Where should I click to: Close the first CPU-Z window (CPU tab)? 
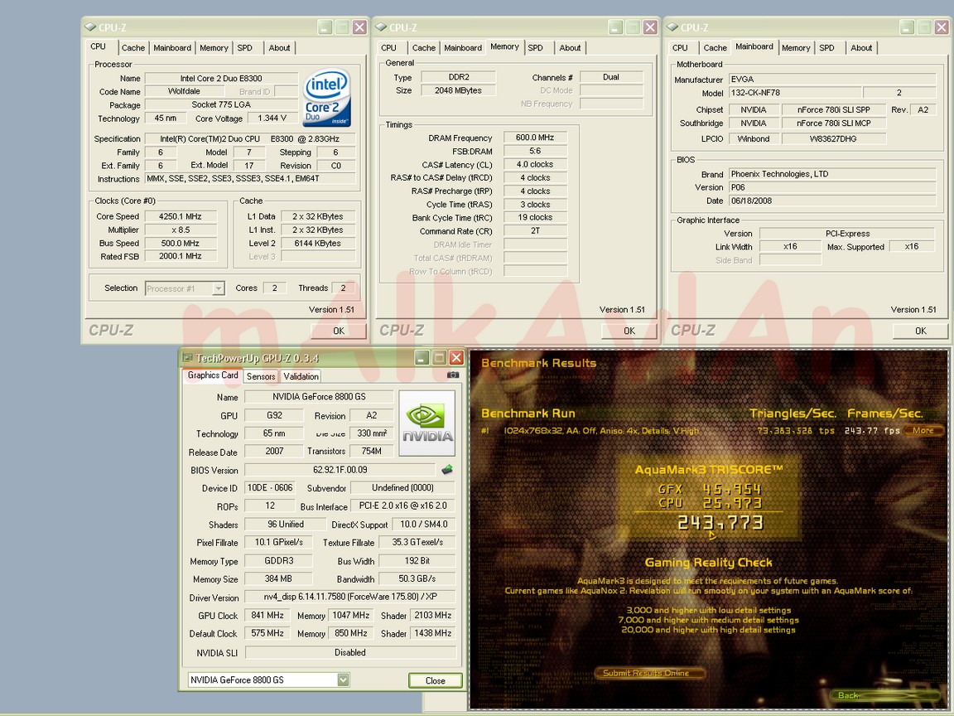coord(359,27)
